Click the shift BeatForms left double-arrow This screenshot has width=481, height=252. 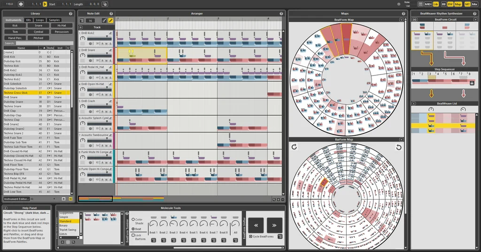(x=256, y=224)
